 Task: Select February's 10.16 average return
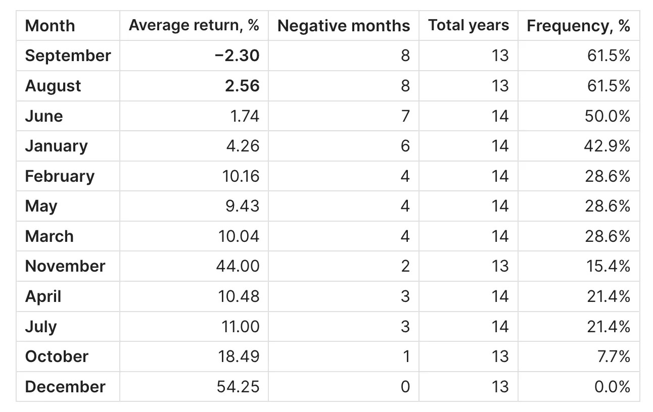(x=241, y=176)
